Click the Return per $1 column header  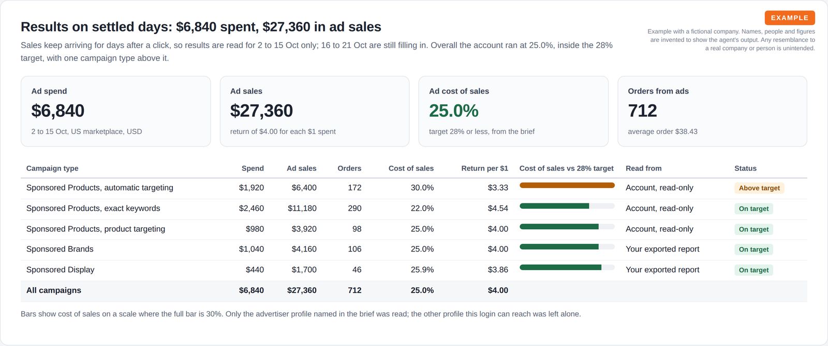click(485, 168)
